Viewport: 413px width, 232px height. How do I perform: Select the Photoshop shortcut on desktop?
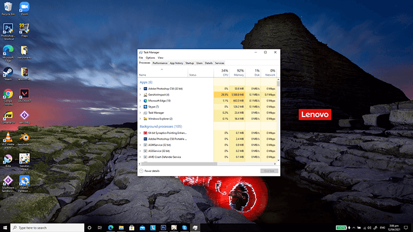[x=8, y=31]
